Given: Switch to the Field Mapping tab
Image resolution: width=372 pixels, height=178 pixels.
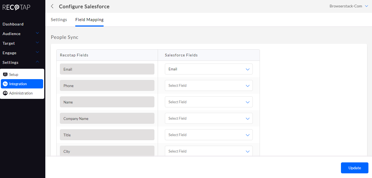Looking at the screenshot, I should click(x=90, y=20).
